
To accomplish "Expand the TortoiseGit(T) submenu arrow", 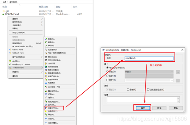I will [x=42, y=68].
